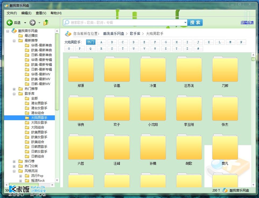The image size is (259, 198).
Task: Select 全部 under 歌手库 in tree
Action: 34,98
